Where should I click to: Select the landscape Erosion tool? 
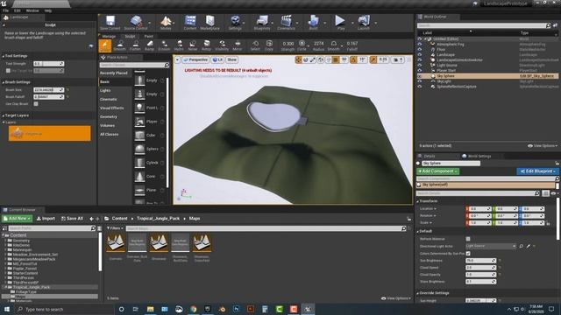(x=164, y=45)
